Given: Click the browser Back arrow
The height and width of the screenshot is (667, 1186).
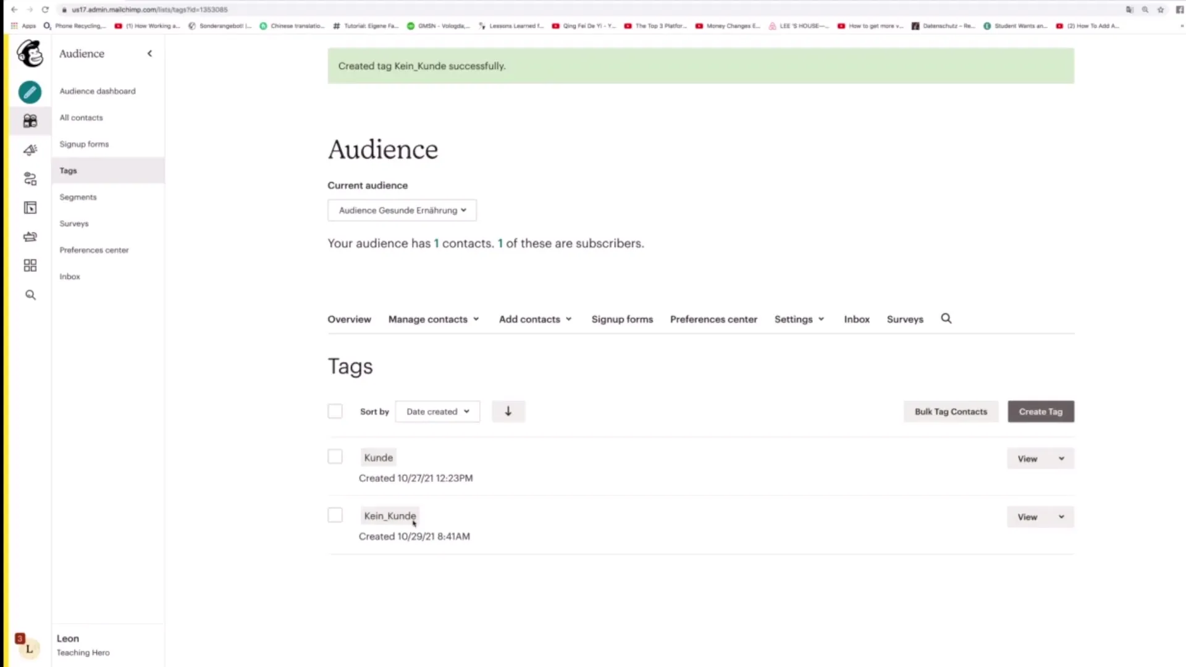Looking at the screenshot, I should pos(14,9).
